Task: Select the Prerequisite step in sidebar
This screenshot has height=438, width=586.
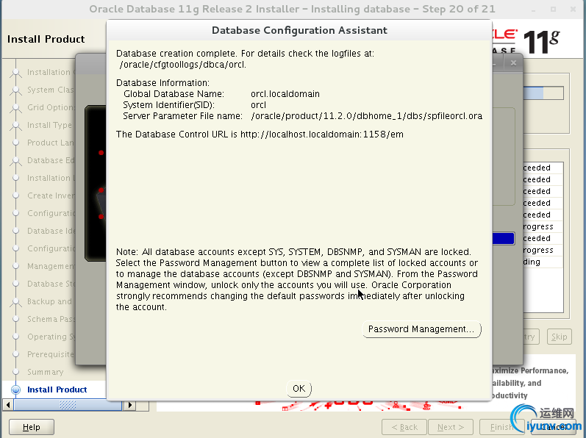Action: pos(51,354)
